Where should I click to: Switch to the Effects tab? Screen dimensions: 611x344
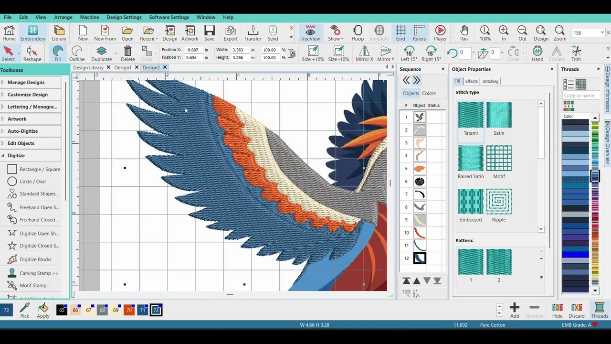[472, 81]
